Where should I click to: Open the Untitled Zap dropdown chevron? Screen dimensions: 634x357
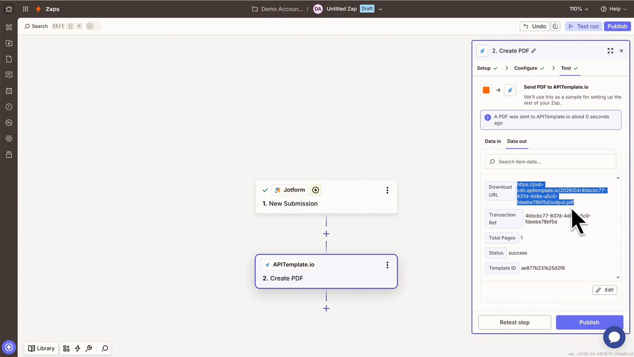[x=380, y=8]
